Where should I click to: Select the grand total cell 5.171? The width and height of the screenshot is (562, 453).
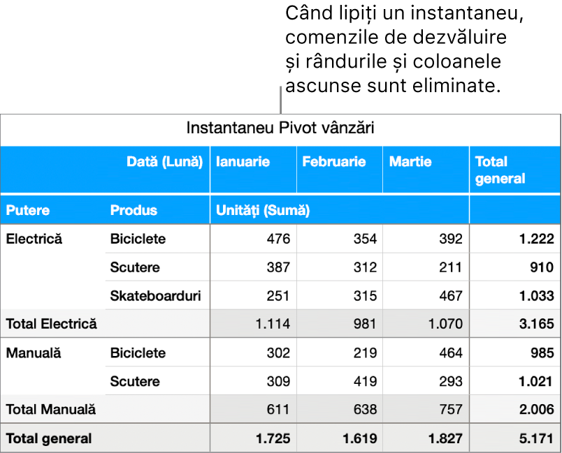(536, 439)
